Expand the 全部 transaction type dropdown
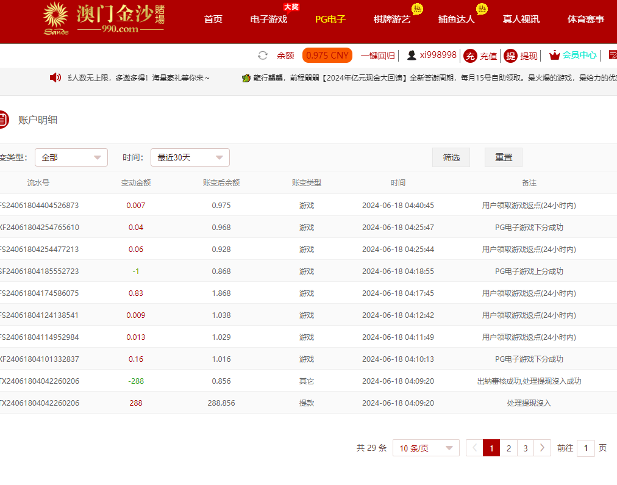The image size is (617, 485). (71, 157)
